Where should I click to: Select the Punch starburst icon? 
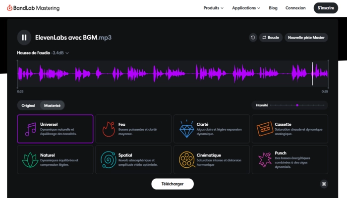tap(265, 159)
